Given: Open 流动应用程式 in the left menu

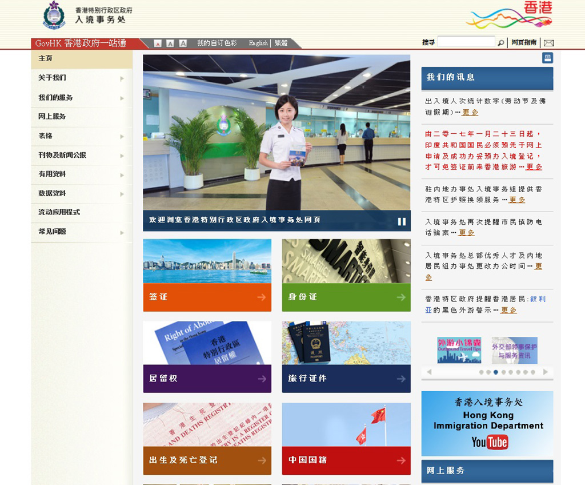Looking at the screenshot, I should click(x=59, y=212).
